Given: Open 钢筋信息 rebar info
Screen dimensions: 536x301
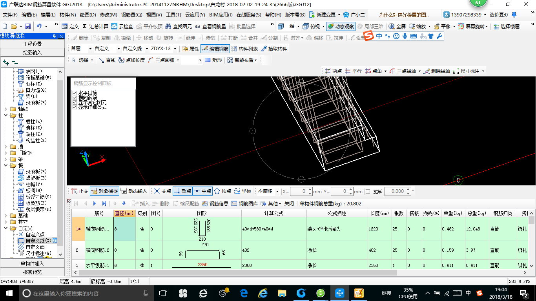Looking at the screenshot, I should 215,203.
